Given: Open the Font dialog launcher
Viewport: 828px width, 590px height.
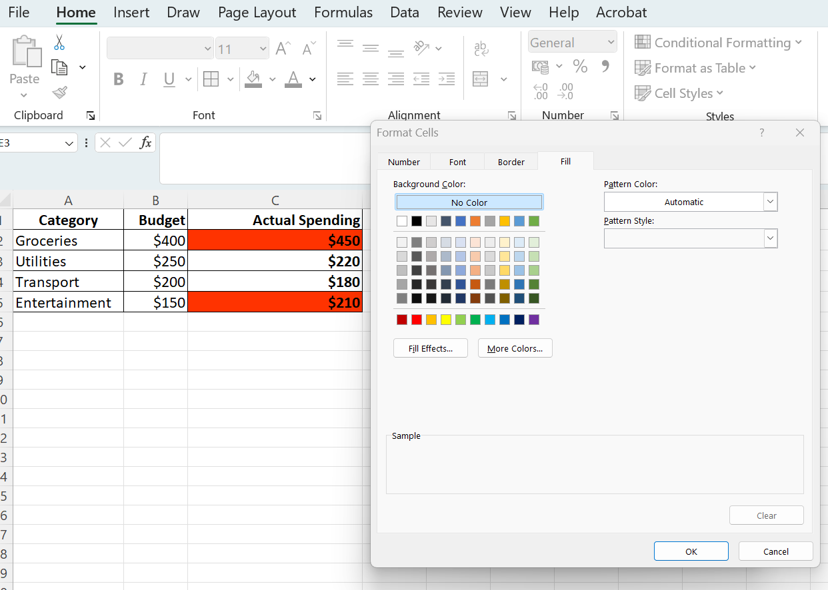Looking at the screenshot, I should (x=317, y=116).
